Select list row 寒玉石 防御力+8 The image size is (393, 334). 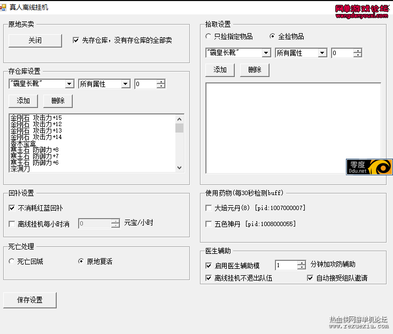(93, 150)
